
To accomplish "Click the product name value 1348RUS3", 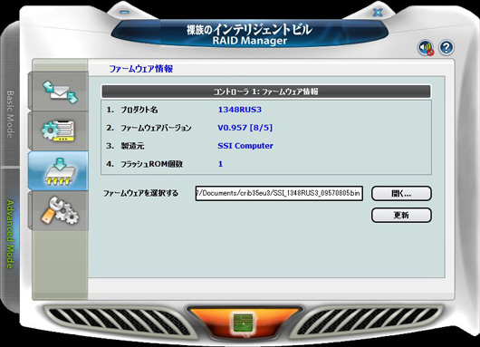I will click(x=240, y=110).
